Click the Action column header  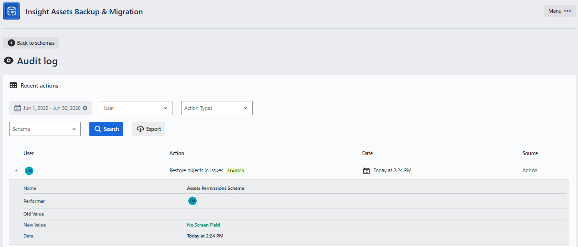pos(177,153)
